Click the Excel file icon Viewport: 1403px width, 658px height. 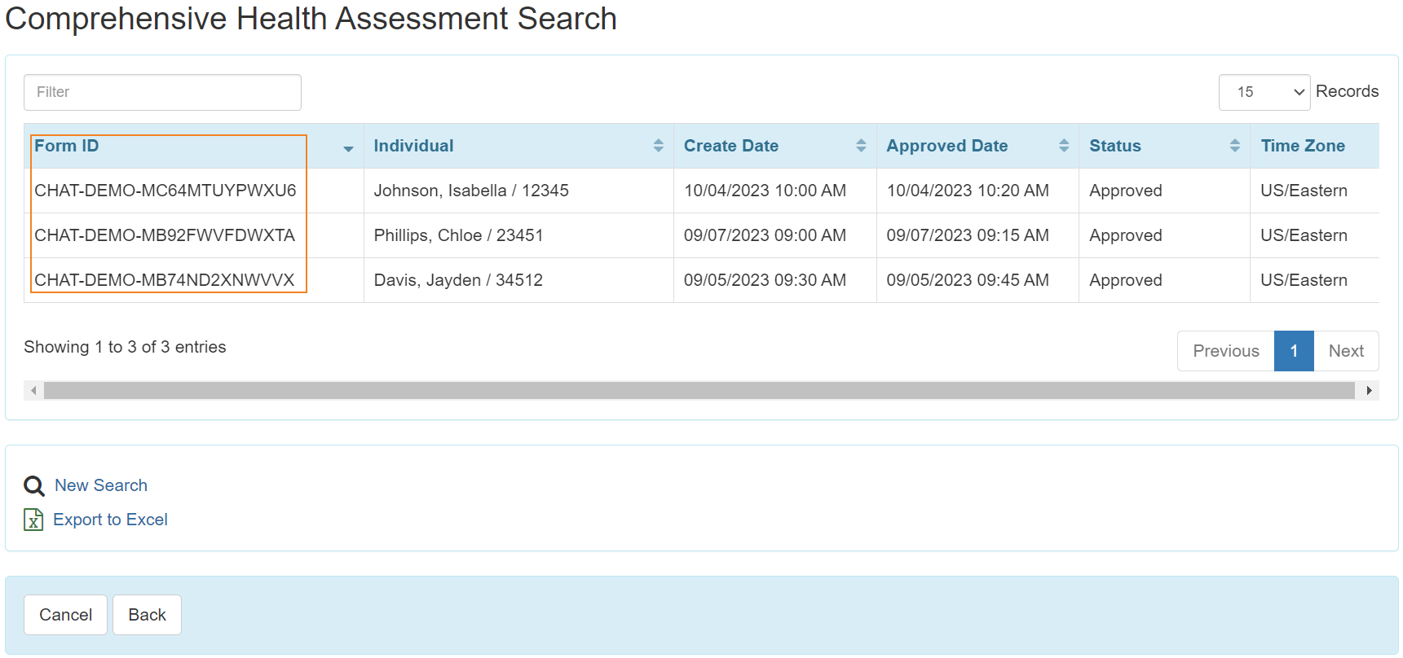click(x=33, y=520)
